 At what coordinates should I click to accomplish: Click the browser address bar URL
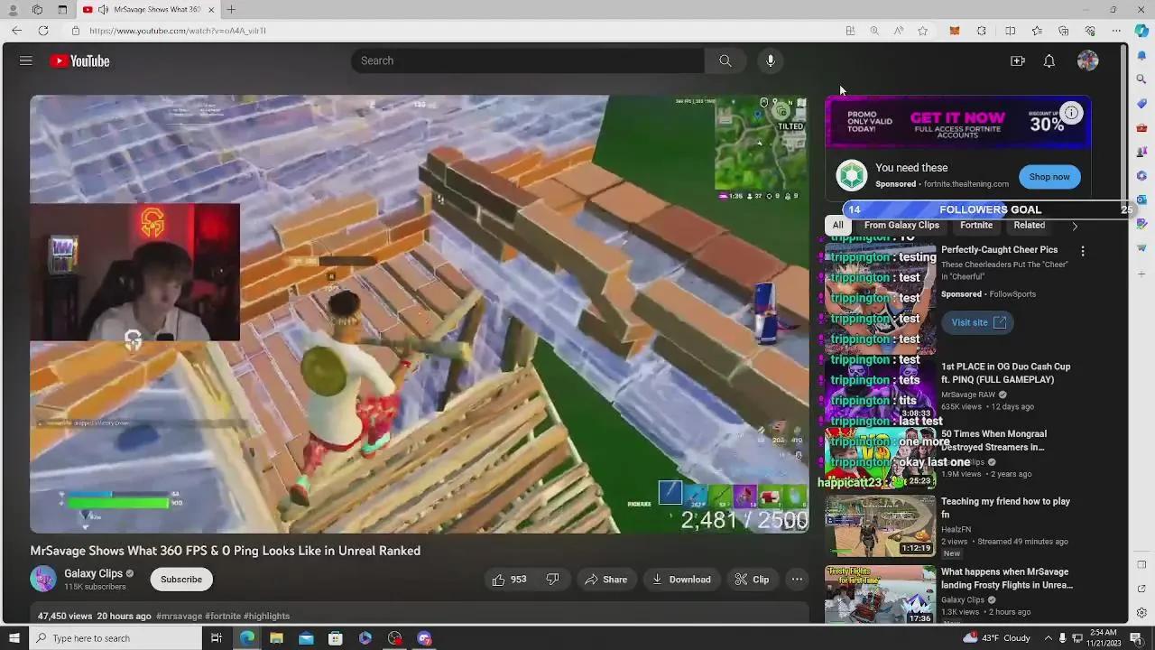pos(178,31)
